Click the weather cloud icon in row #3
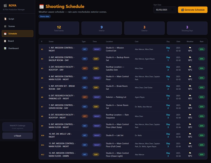Screen dimensions: 211x163 (x=190, y=67)
